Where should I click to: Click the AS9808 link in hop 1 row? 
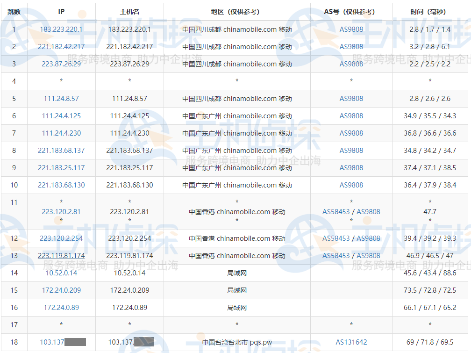[x=351, y=29]
